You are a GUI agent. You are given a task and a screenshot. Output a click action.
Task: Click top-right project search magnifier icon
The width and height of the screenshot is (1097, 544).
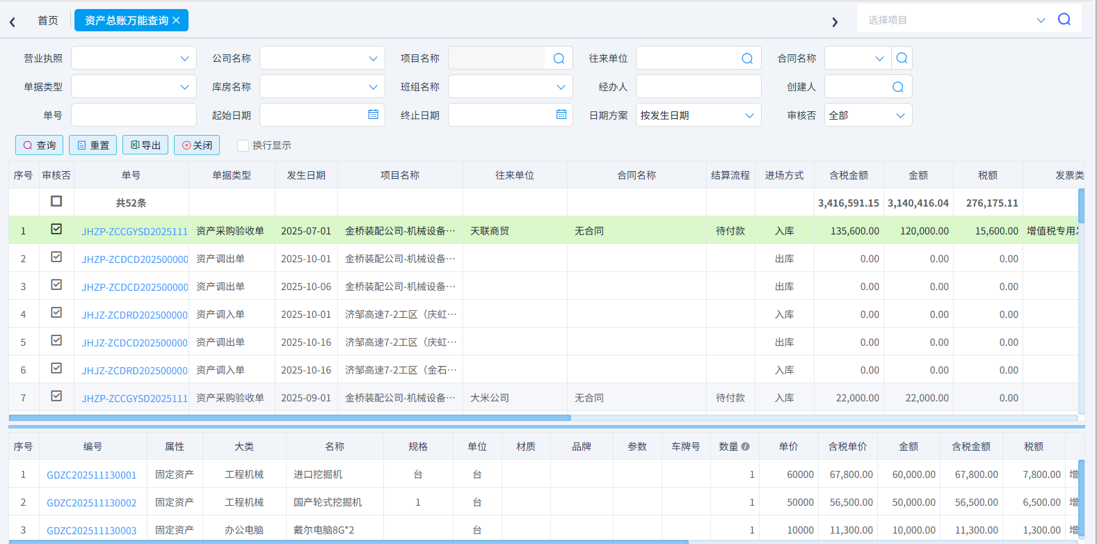[1064, 19]
